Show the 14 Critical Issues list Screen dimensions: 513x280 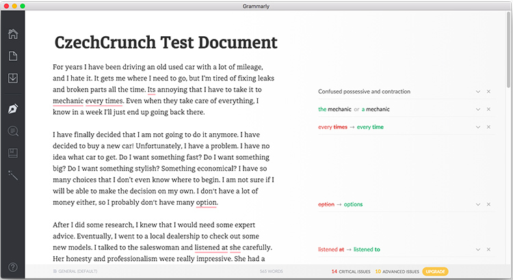coord(350,271)
